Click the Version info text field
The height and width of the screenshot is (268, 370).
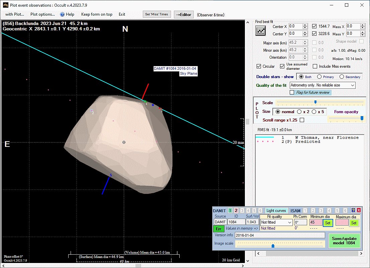(x=280, y=235)
